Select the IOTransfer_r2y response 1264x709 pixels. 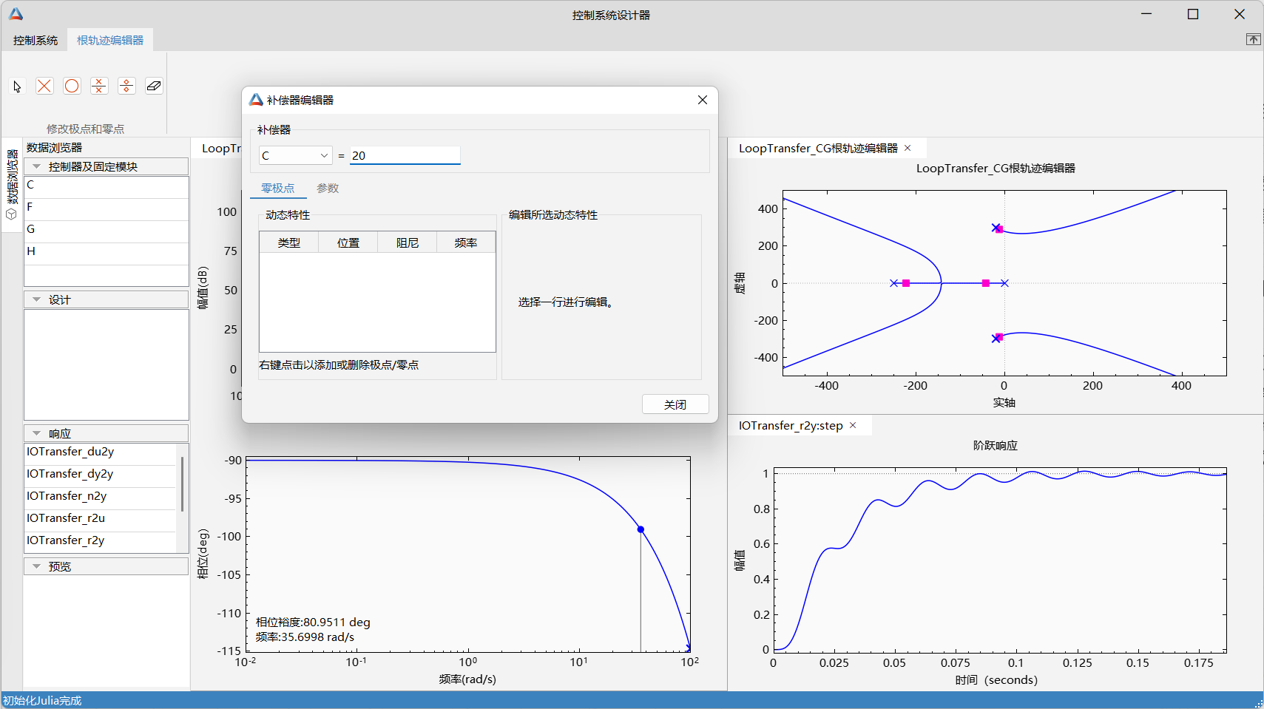point(101,542)
